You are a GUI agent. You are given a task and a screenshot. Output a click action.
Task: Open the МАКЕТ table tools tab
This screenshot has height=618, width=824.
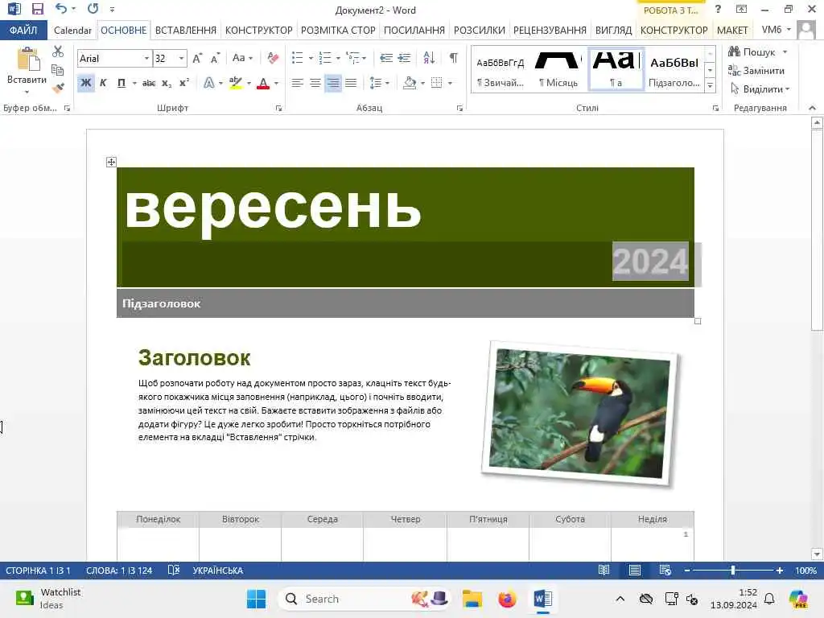point(732,31)
